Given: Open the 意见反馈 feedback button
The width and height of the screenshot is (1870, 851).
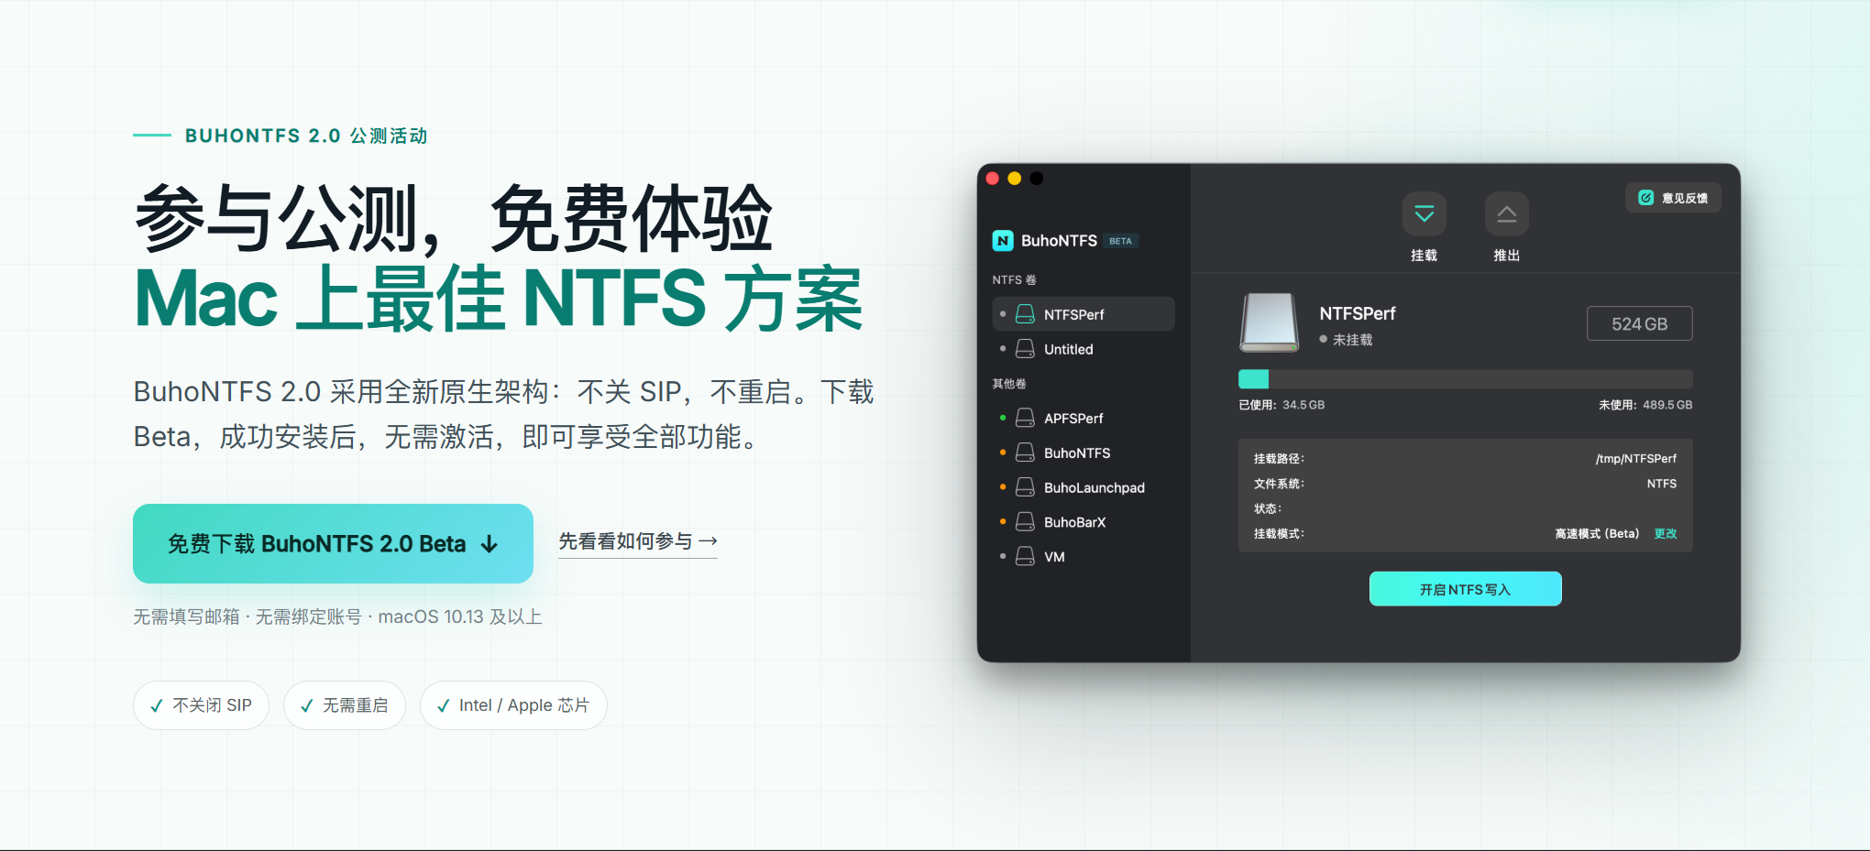Looking at the screenshot, I should [1673, 198].
